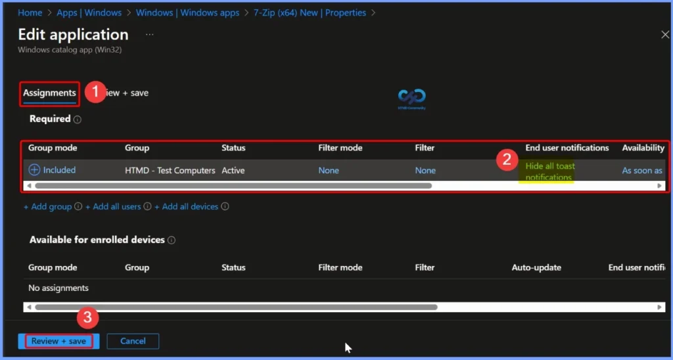Click left arrow of Required table scrollbar

tap(29, 186)
